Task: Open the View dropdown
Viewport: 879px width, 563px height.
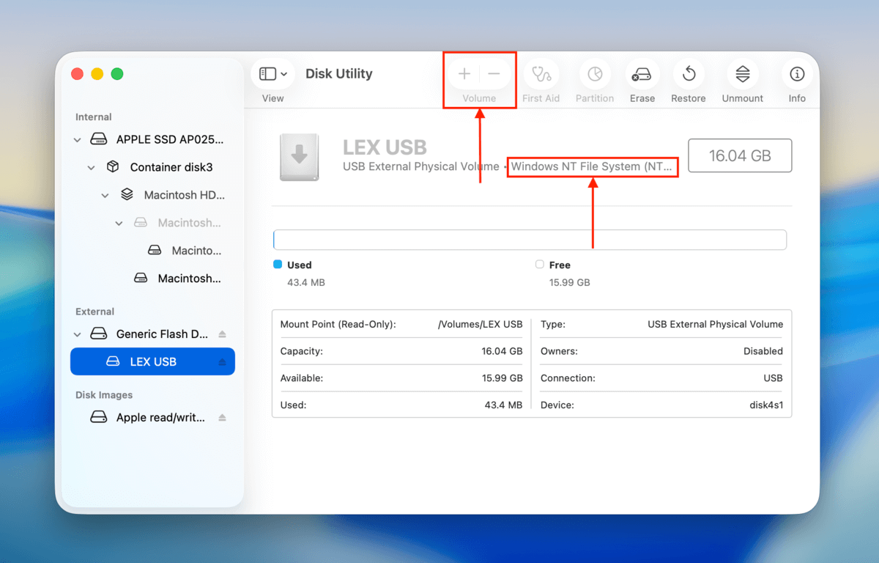Action: (x=272, y=73)
